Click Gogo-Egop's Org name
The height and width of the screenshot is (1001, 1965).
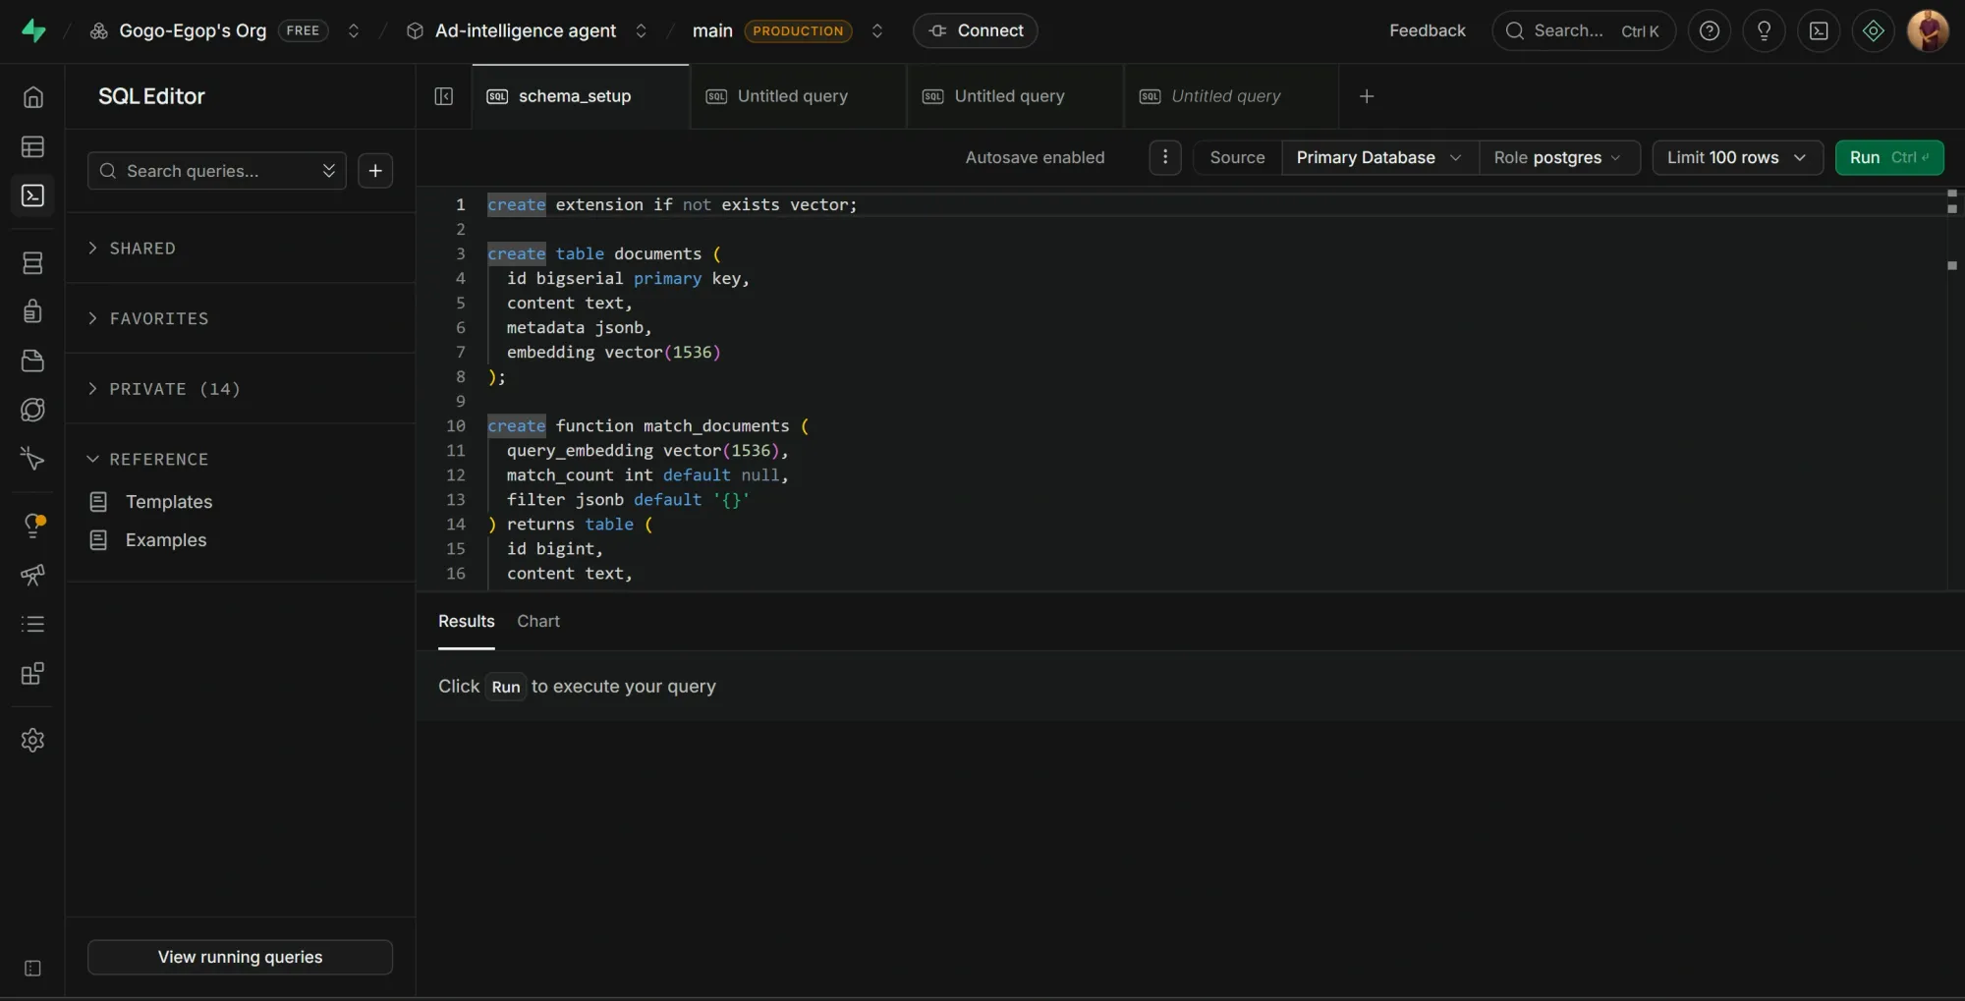click(193, 30)
